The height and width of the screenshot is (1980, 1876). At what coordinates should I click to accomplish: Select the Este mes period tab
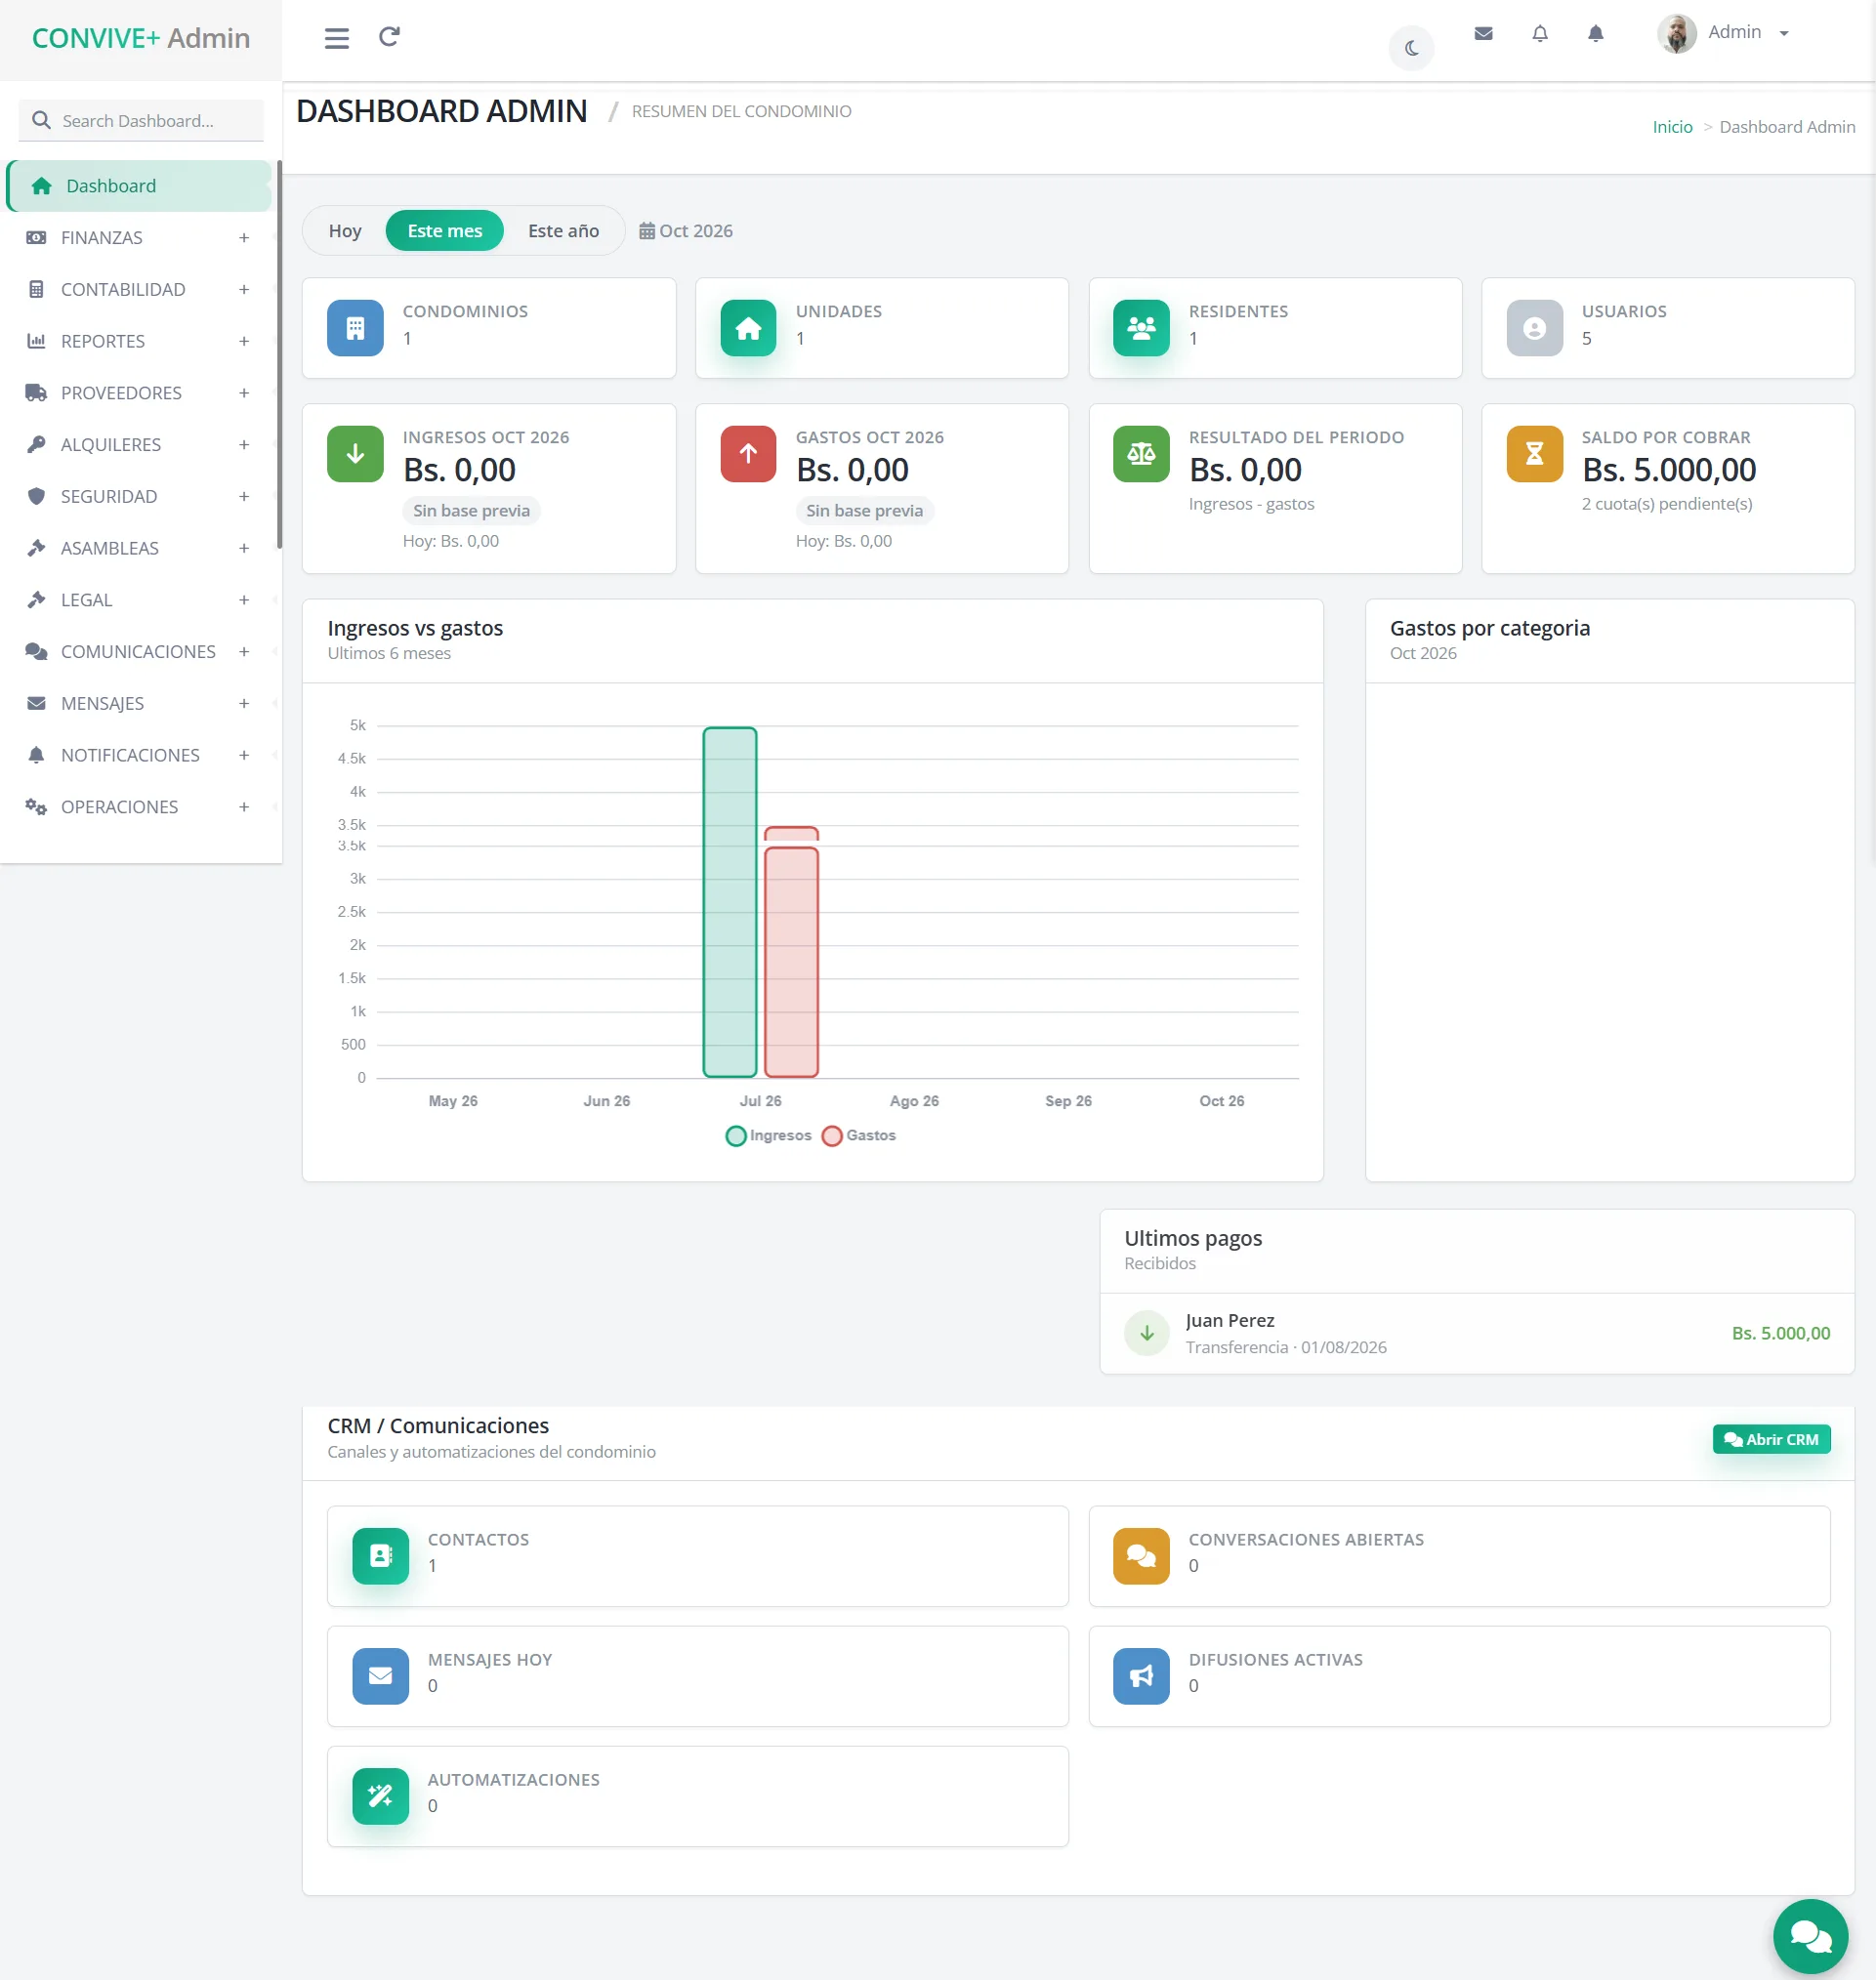click(x=445, y=230)
